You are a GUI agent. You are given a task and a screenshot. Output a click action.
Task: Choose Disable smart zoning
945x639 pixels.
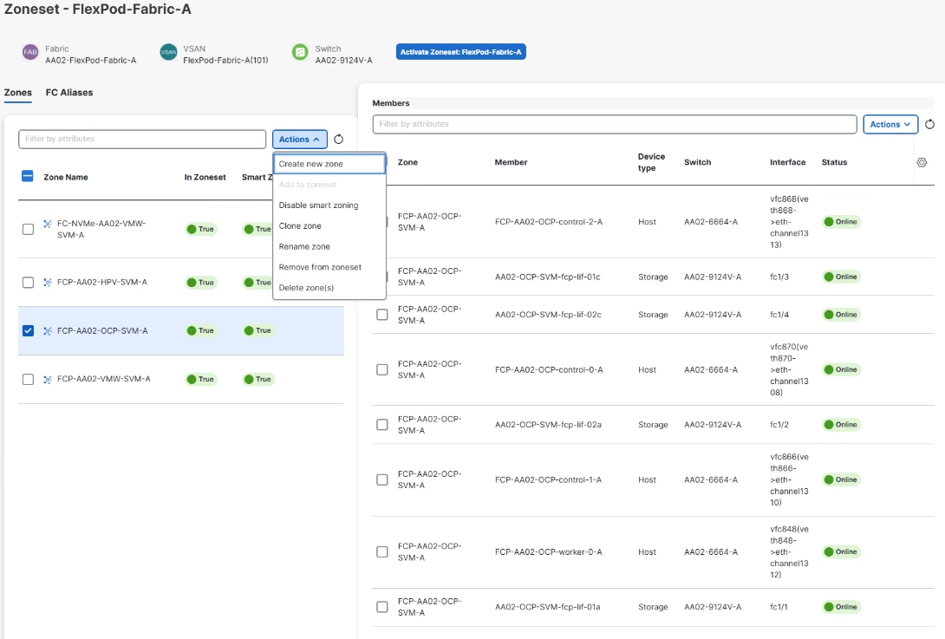point(329,205)
